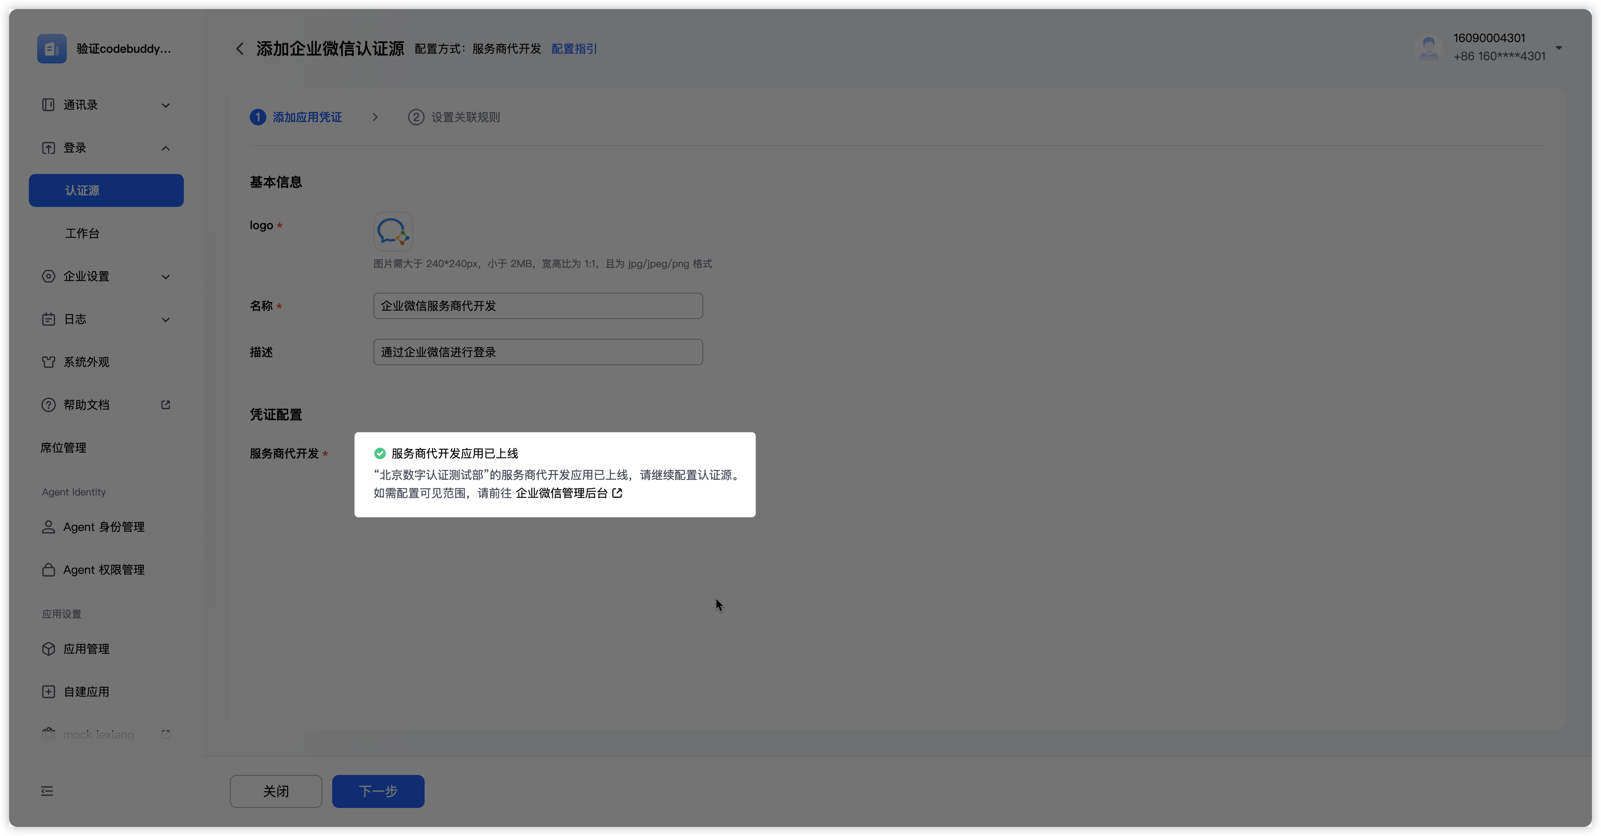Click the 凭证配置 section heading
The height and width of the screenshot is (836, 1601).
[x=276, y=415]
